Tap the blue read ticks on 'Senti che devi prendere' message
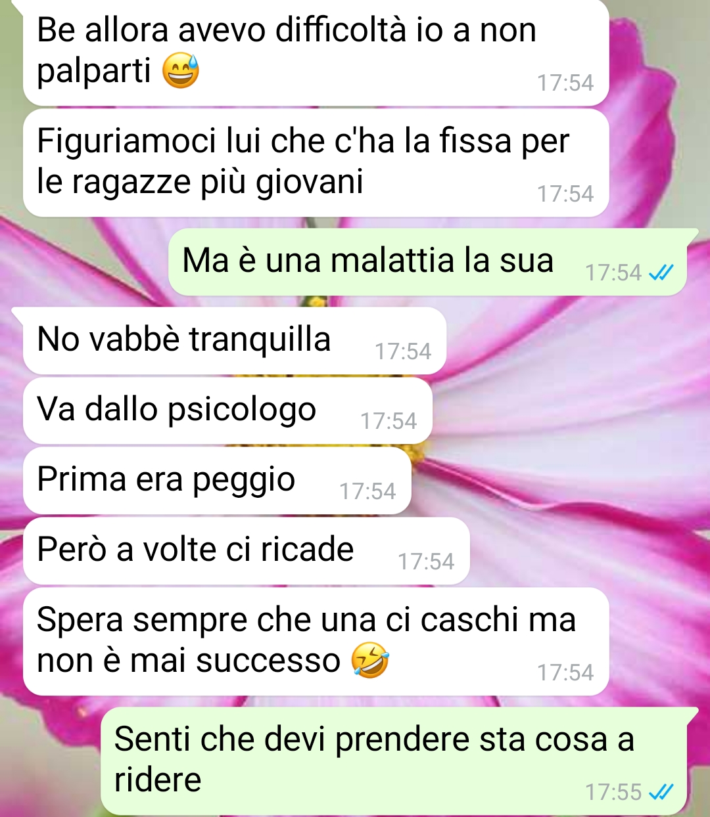Image resolution: width=710 pixels, height=817 pixels. [661, 792]
